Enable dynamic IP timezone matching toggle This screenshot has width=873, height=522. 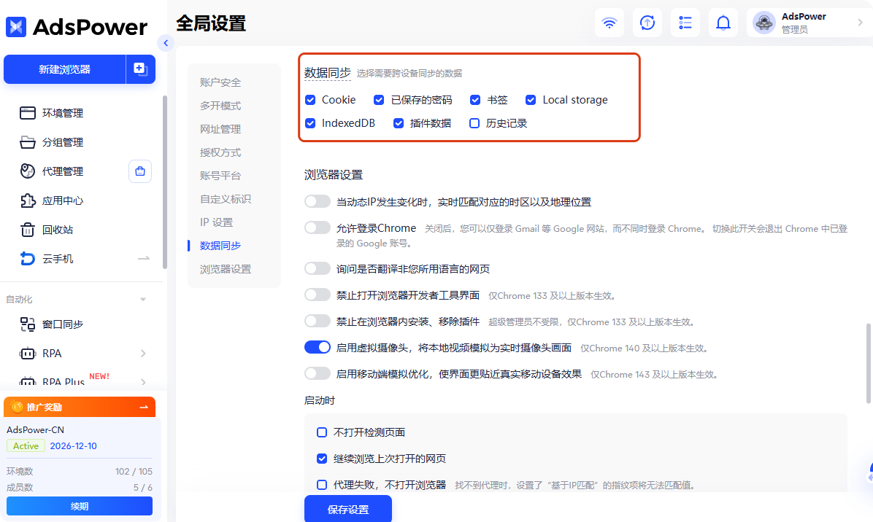click(318, 201)
